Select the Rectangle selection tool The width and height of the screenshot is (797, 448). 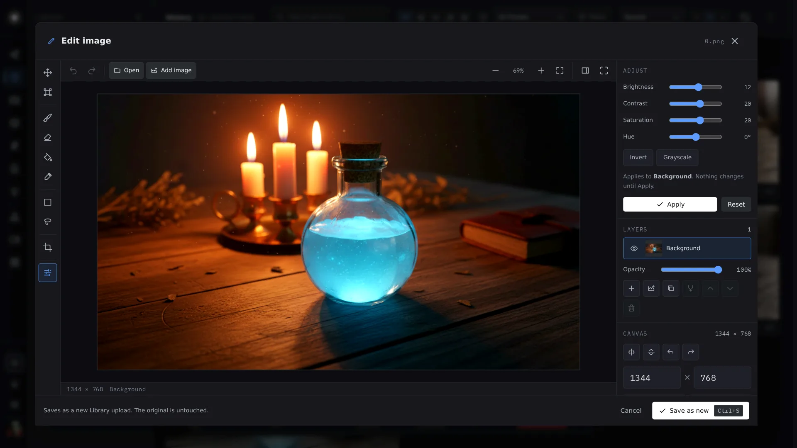(x=48, y=202)
